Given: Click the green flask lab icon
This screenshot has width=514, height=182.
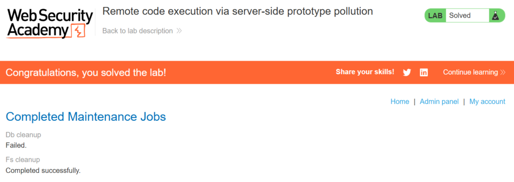Looking at the screenshot, I should [x=495, y=16].
